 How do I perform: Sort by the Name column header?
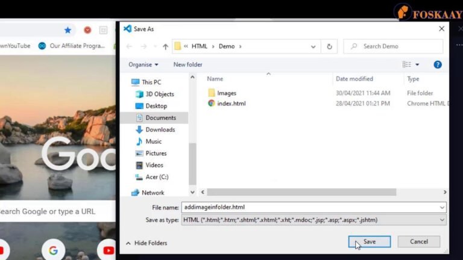click(x=215, y=79)
